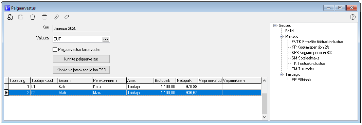Collapse the Tasuliigid tree node
The image size is (362, 125).
coord(281,74)
